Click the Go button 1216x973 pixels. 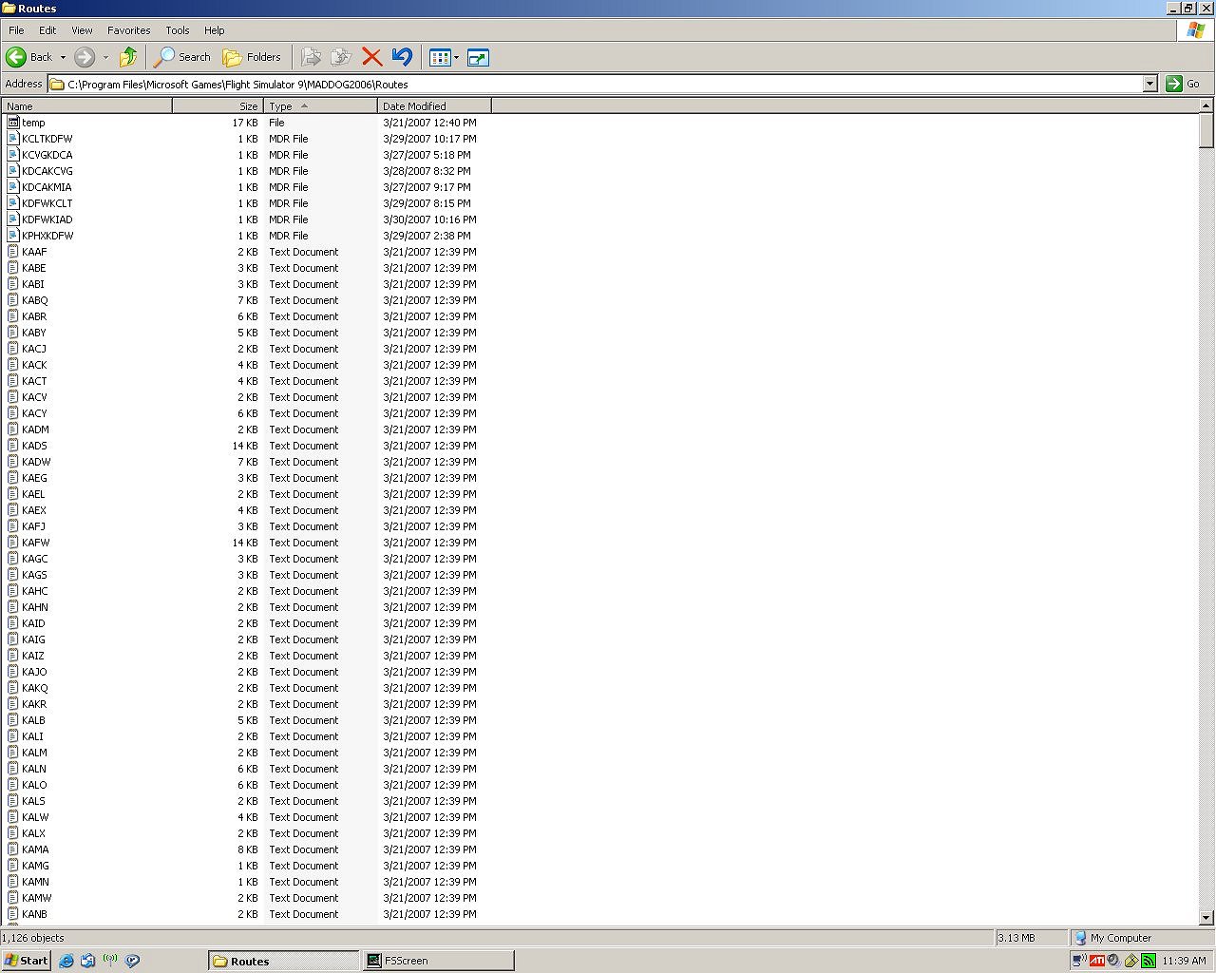click(x=1184, y=84)
